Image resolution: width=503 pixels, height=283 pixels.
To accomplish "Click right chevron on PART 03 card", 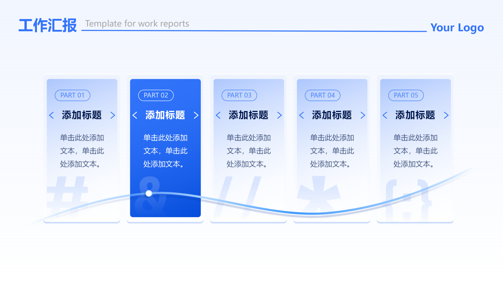I will 279,115.
